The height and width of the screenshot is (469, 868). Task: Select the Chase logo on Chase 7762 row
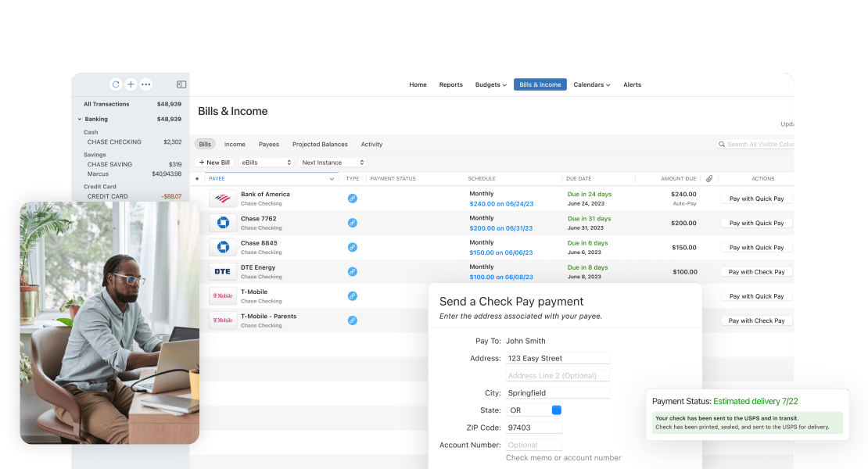coord(223,223)
